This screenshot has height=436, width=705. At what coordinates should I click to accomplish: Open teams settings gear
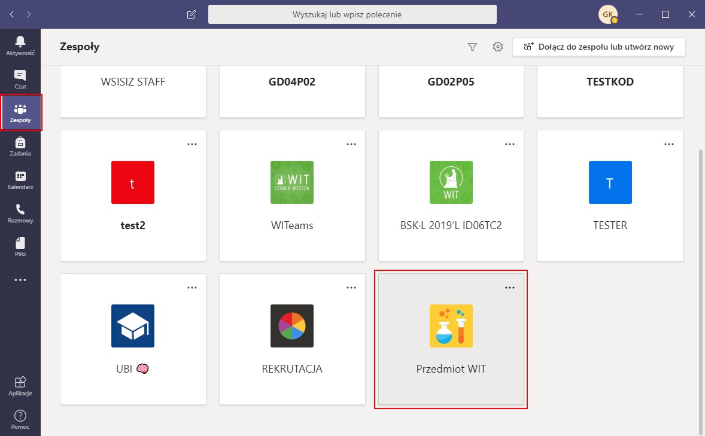(x=498, y=47)
